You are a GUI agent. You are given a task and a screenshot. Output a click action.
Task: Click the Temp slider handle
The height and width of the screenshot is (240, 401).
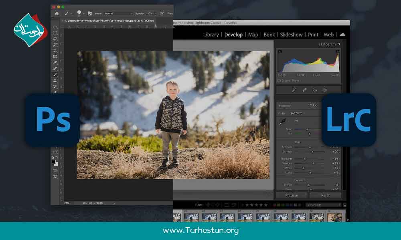click(307, 129)
